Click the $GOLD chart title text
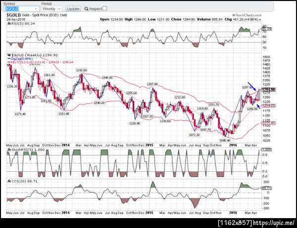Screen dimensions: 297x228 point(13,15)
